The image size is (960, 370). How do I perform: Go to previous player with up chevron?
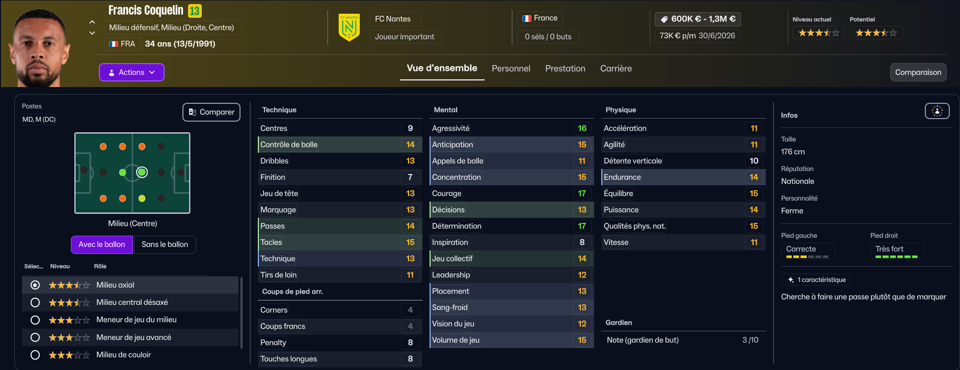pyautogui.click(x=92, y=22)
